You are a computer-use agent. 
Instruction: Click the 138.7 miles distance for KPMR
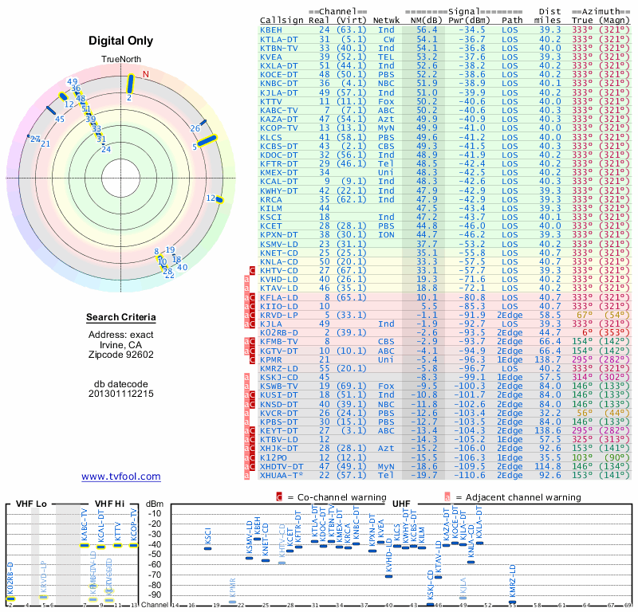pos(547,359)
